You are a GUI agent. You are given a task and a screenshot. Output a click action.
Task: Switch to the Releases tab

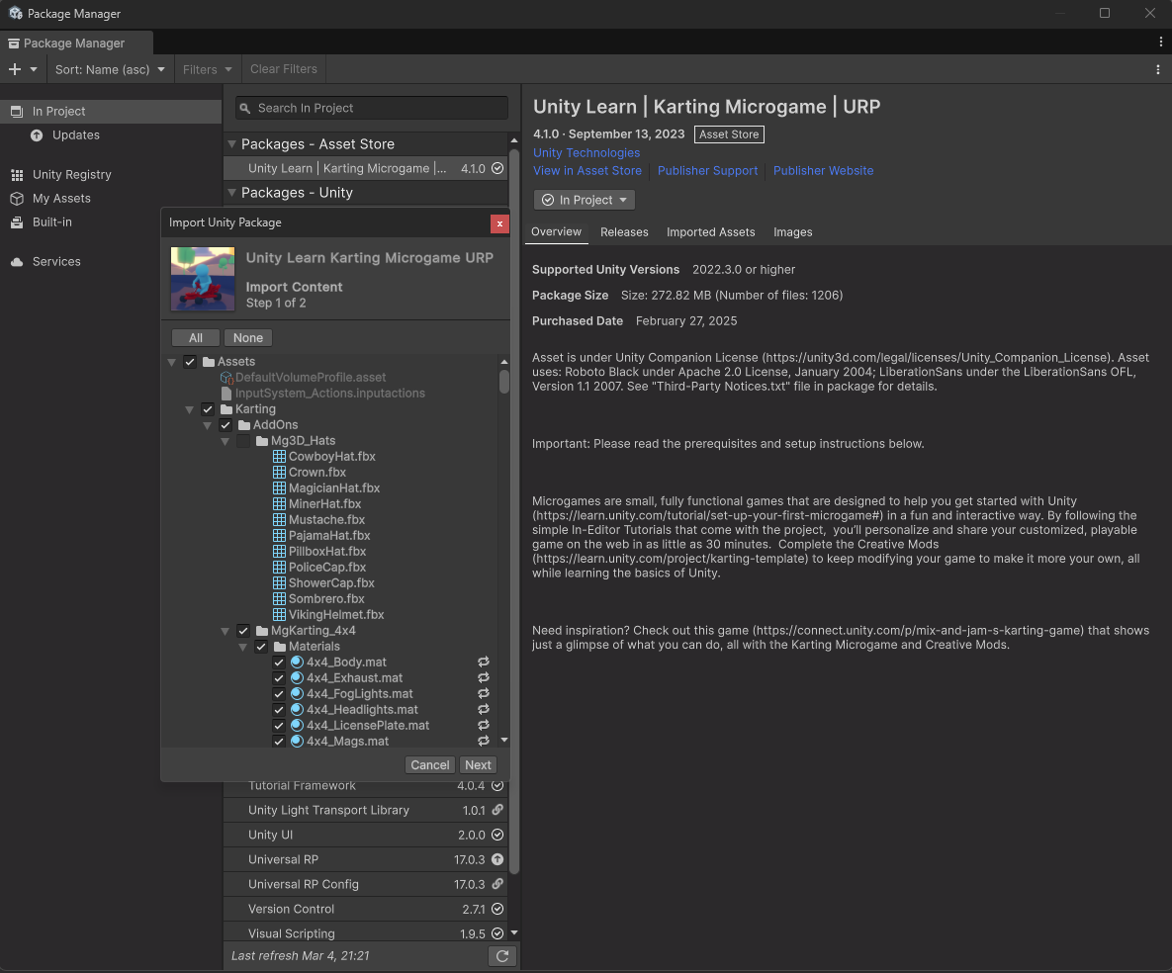click(624, 232)
